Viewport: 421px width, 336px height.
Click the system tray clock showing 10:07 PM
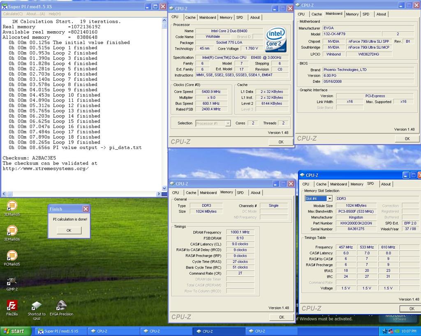[x=409, y=331]
